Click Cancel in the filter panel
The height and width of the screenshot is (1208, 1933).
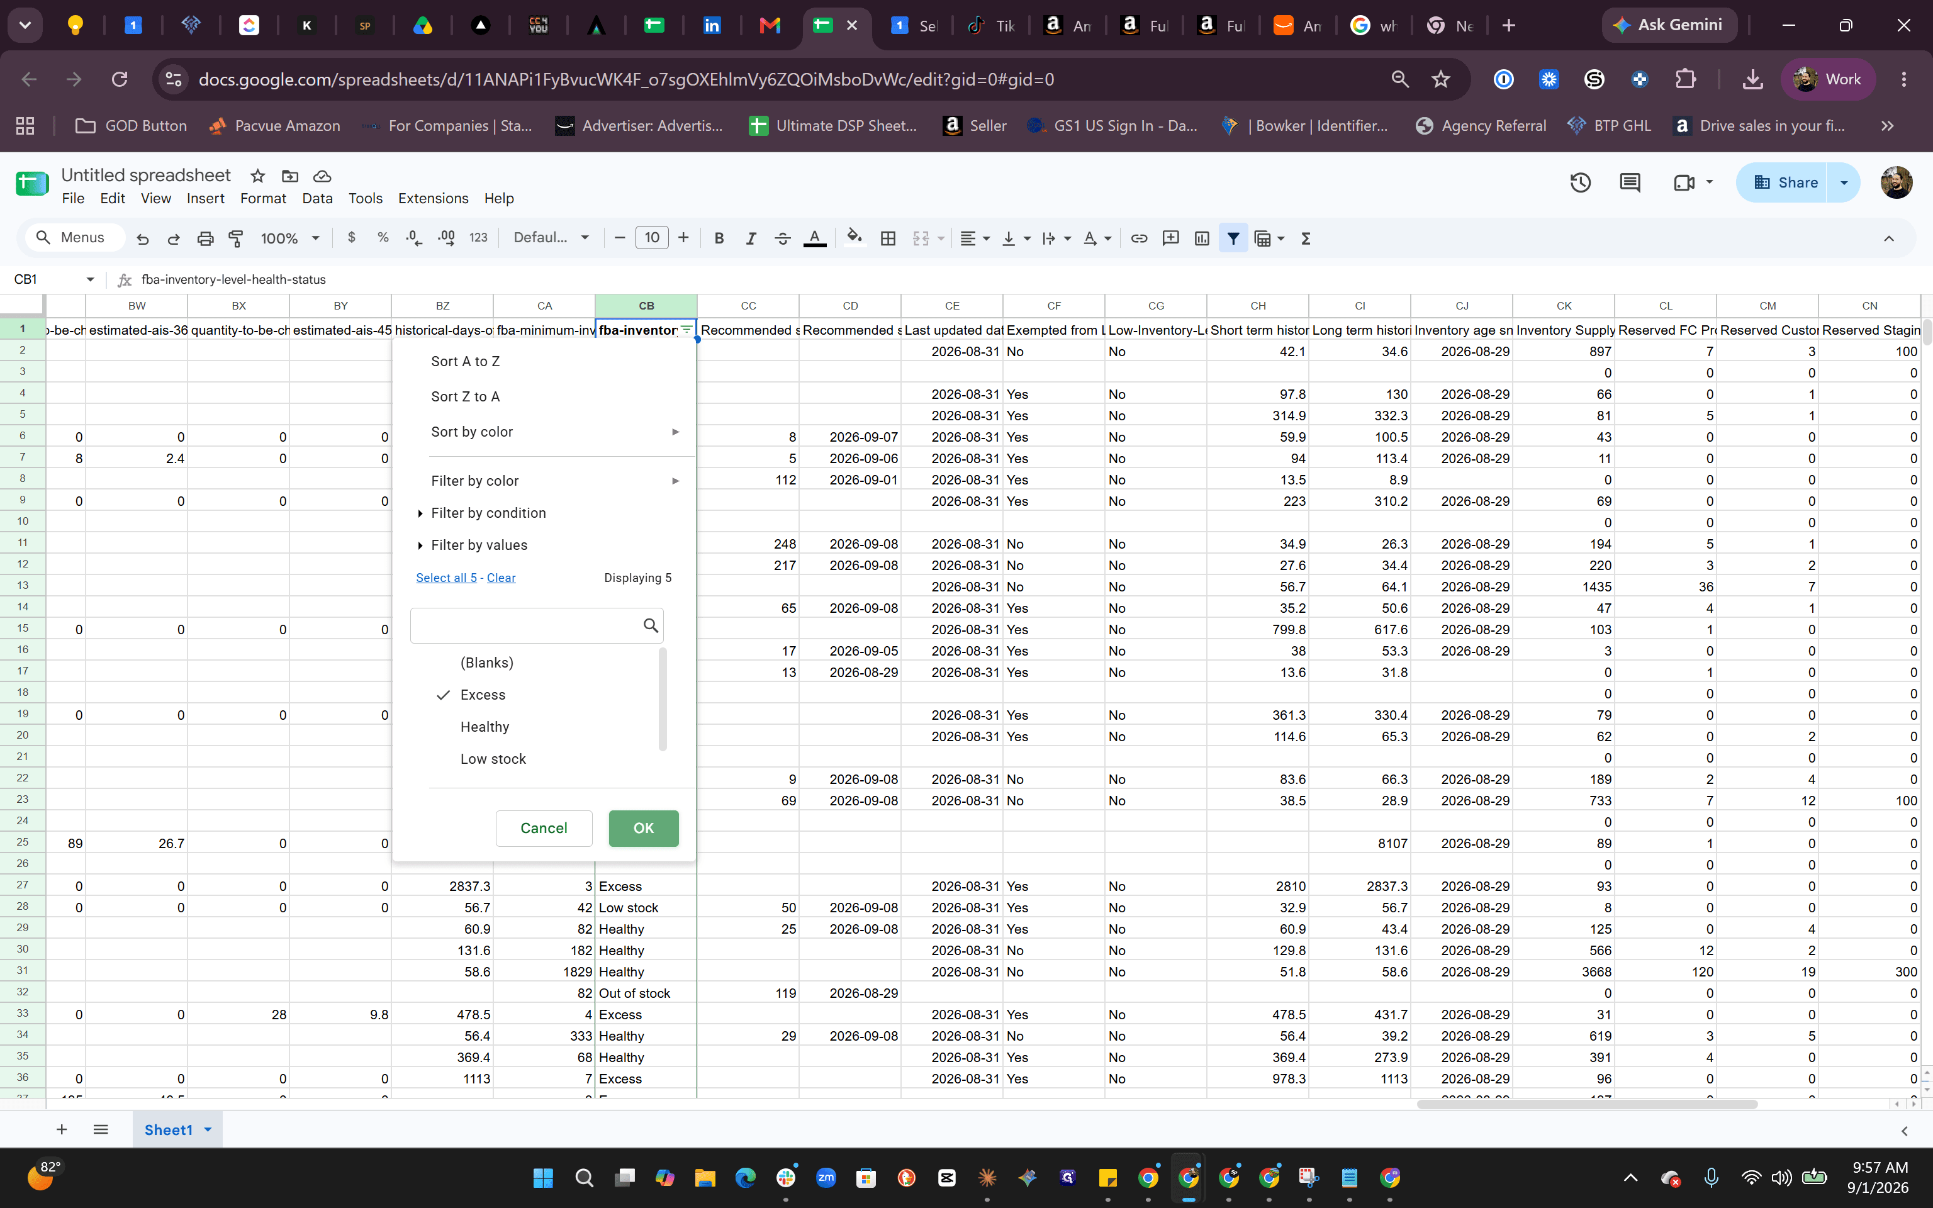point(544,828)
